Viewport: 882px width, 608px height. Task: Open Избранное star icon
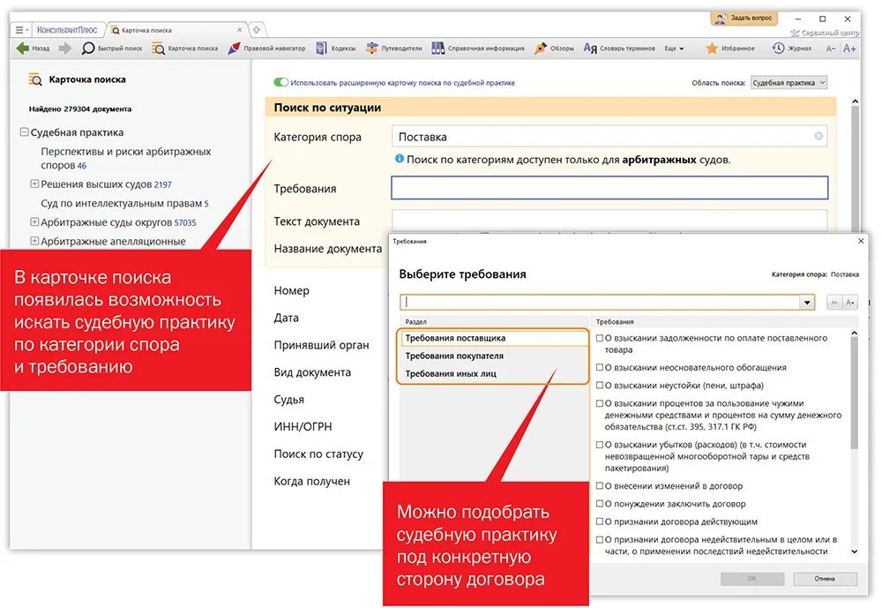tap(712, 49)
